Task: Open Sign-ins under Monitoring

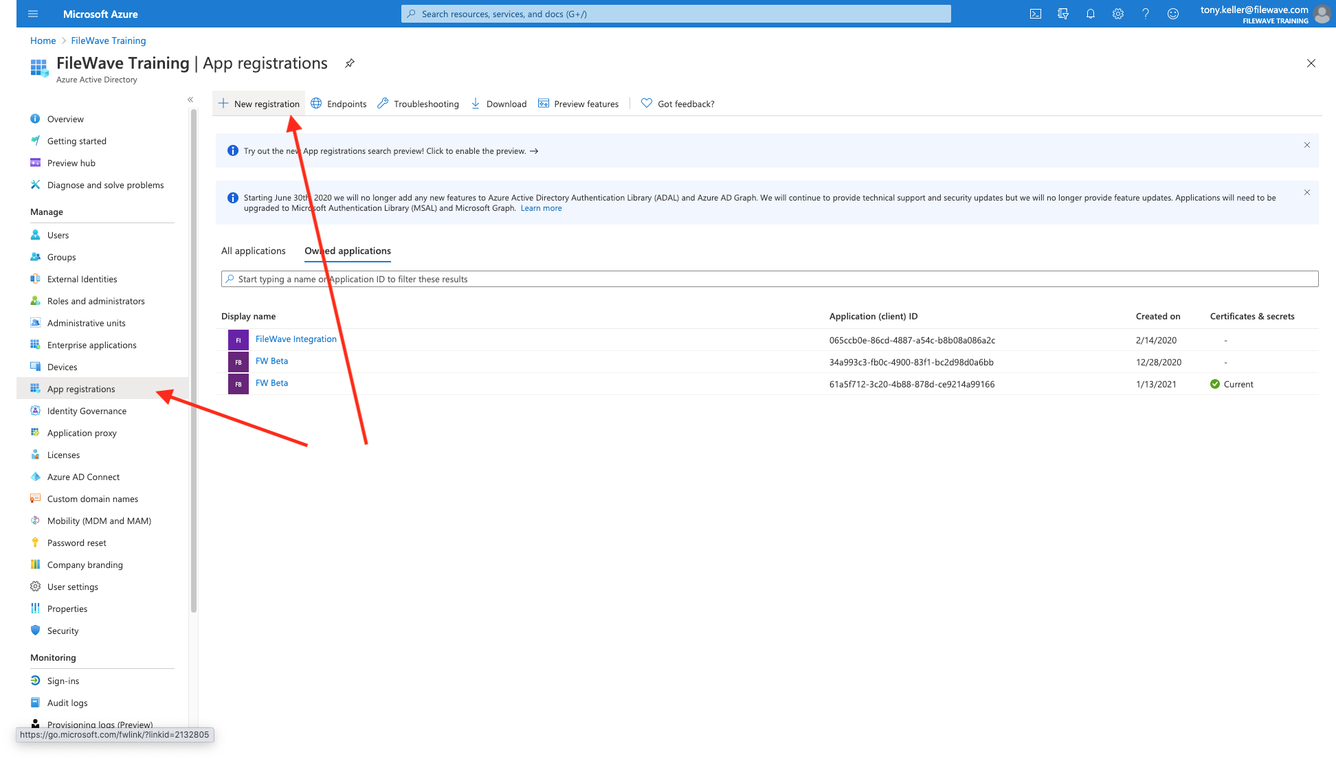Action: click(x=63, y=681)
